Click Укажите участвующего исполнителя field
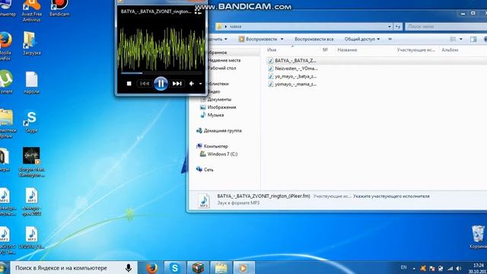 pyautogui.click(x=391, y=196)
